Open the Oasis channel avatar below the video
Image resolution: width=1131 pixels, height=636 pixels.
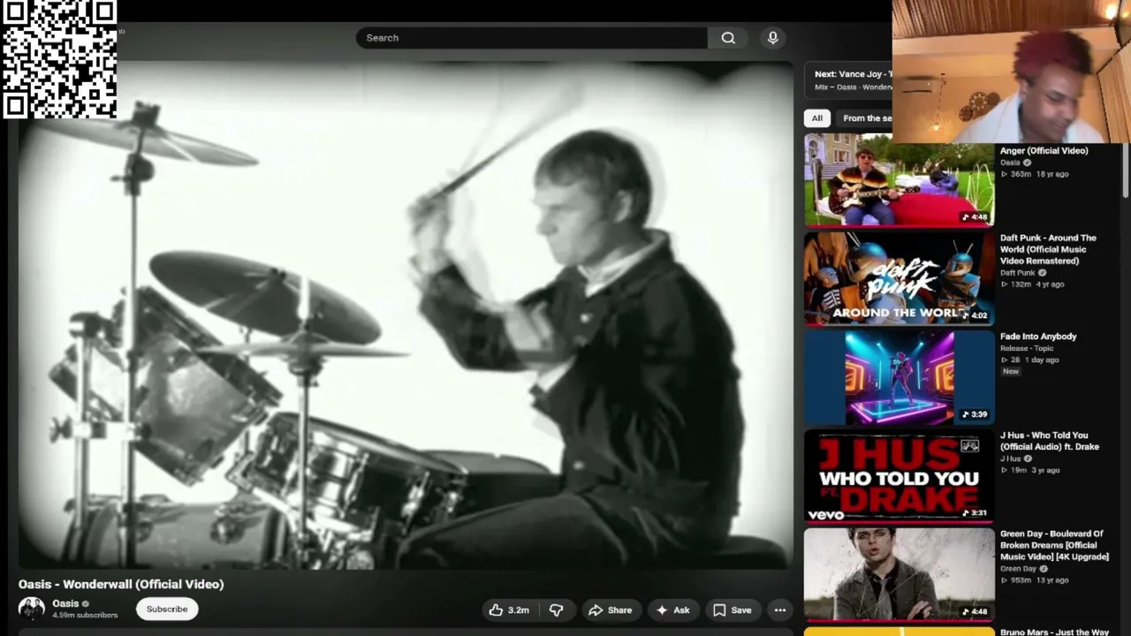(x=32, y=609)
